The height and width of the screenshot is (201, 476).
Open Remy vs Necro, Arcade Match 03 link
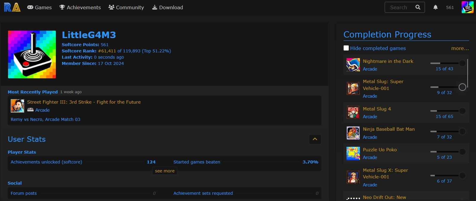pyautogui.click(x=45, y=119)
